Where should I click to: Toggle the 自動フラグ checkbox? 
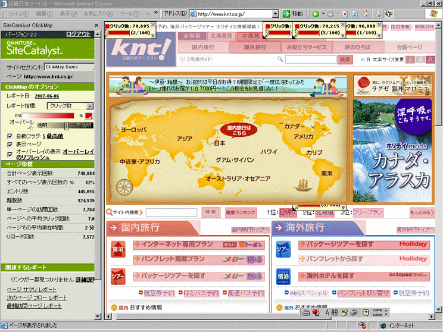[x=10, y=136]
